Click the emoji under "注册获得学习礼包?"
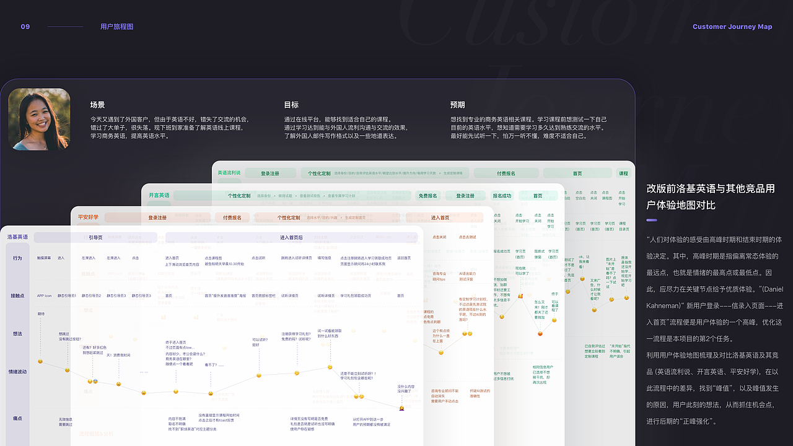 [x=297, y=373]
